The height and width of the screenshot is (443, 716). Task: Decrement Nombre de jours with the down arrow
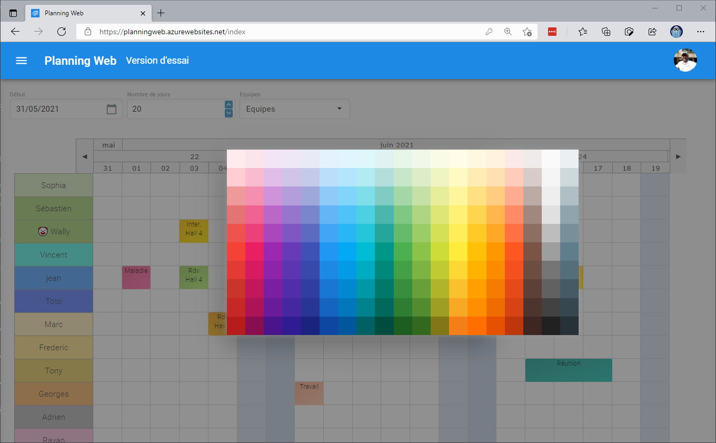pyautogui.click(x=228, y=113)
